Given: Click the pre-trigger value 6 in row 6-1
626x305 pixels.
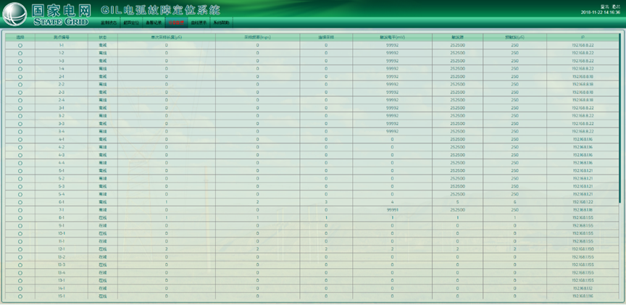Looking at the screenshot, I should coord(514,202).
